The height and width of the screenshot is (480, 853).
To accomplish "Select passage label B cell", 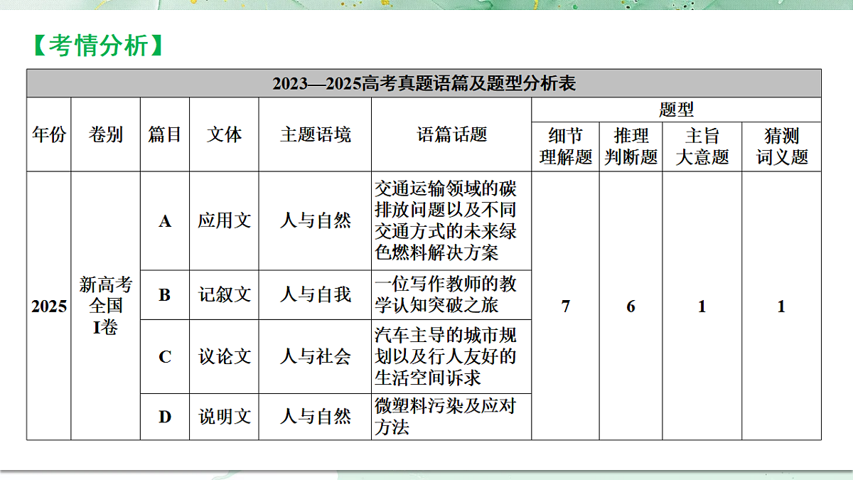I will pyautogui.click(x=165, y=294).
